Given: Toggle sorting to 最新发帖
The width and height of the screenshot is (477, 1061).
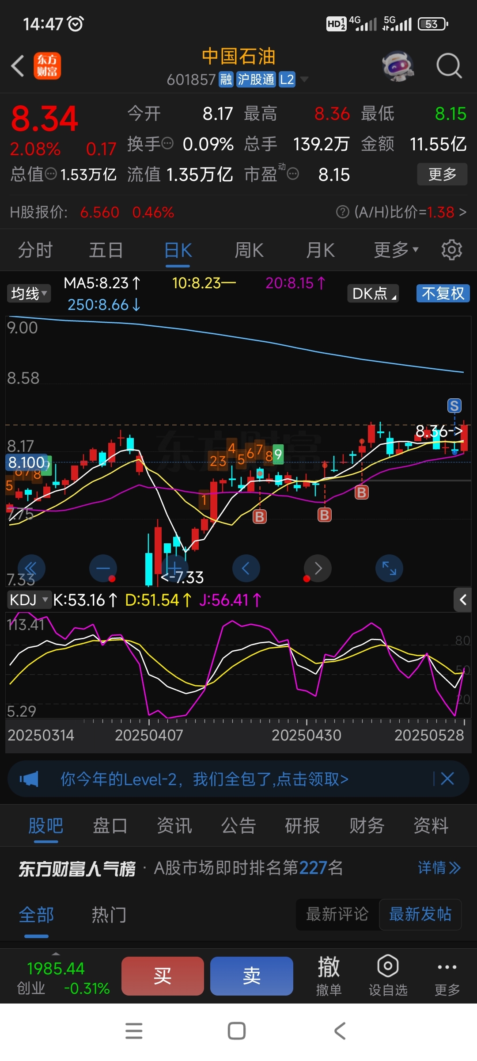Looking at the screenshot, I should pos(420,914).
